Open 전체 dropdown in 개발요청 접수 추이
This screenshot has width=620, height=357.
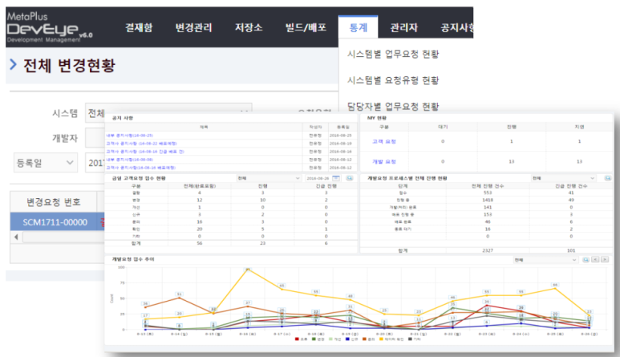pos(545,260)
